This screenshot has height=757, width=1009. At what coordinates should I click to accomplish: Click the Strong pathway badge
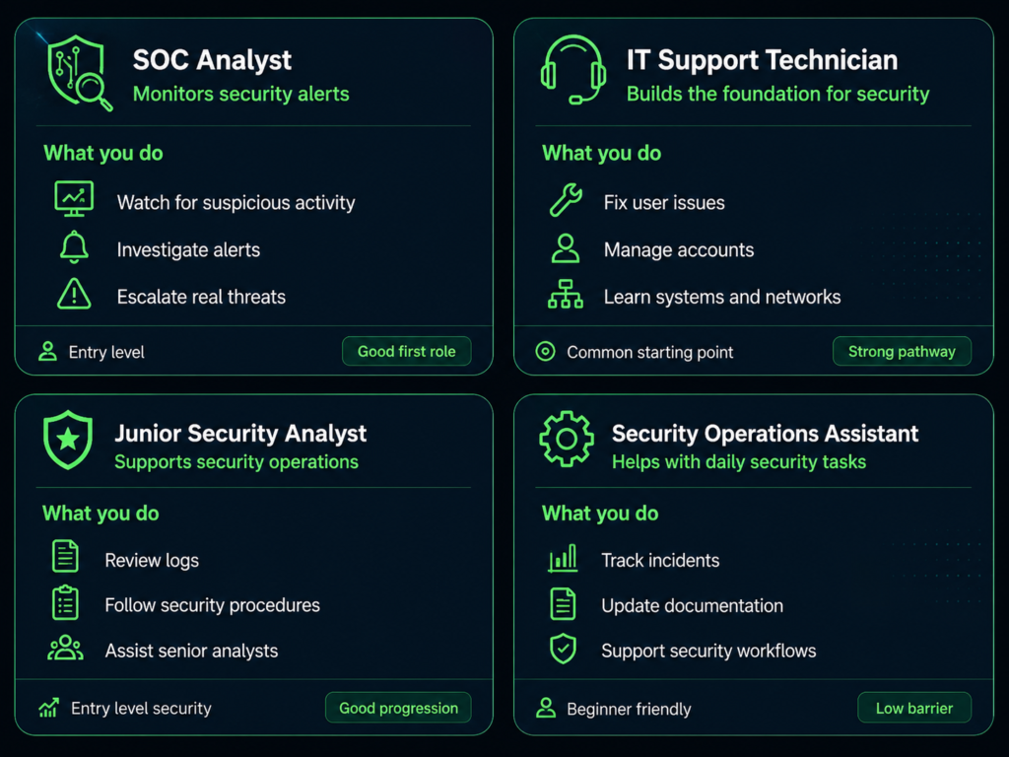(902, 352)
